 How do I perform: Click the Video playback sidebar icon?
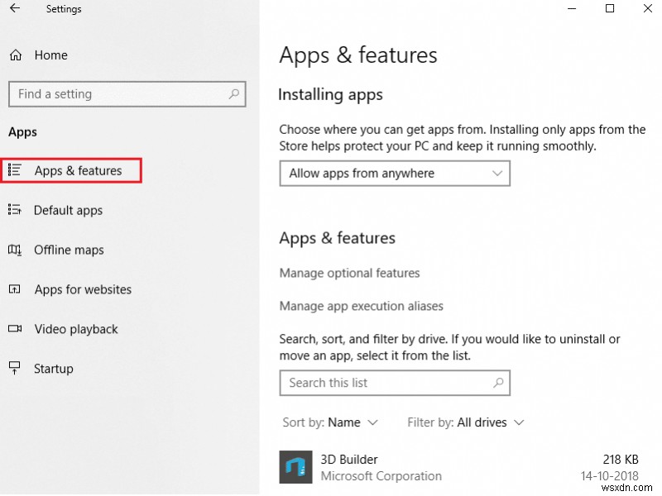point(15,329)
